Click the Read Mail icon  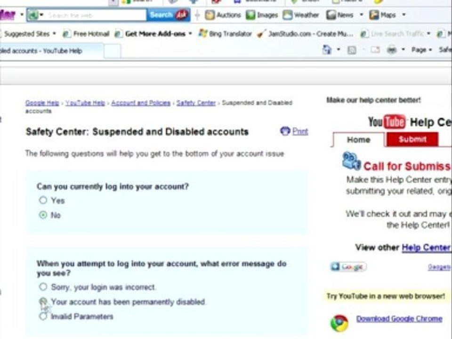click(x=375, y=50)
